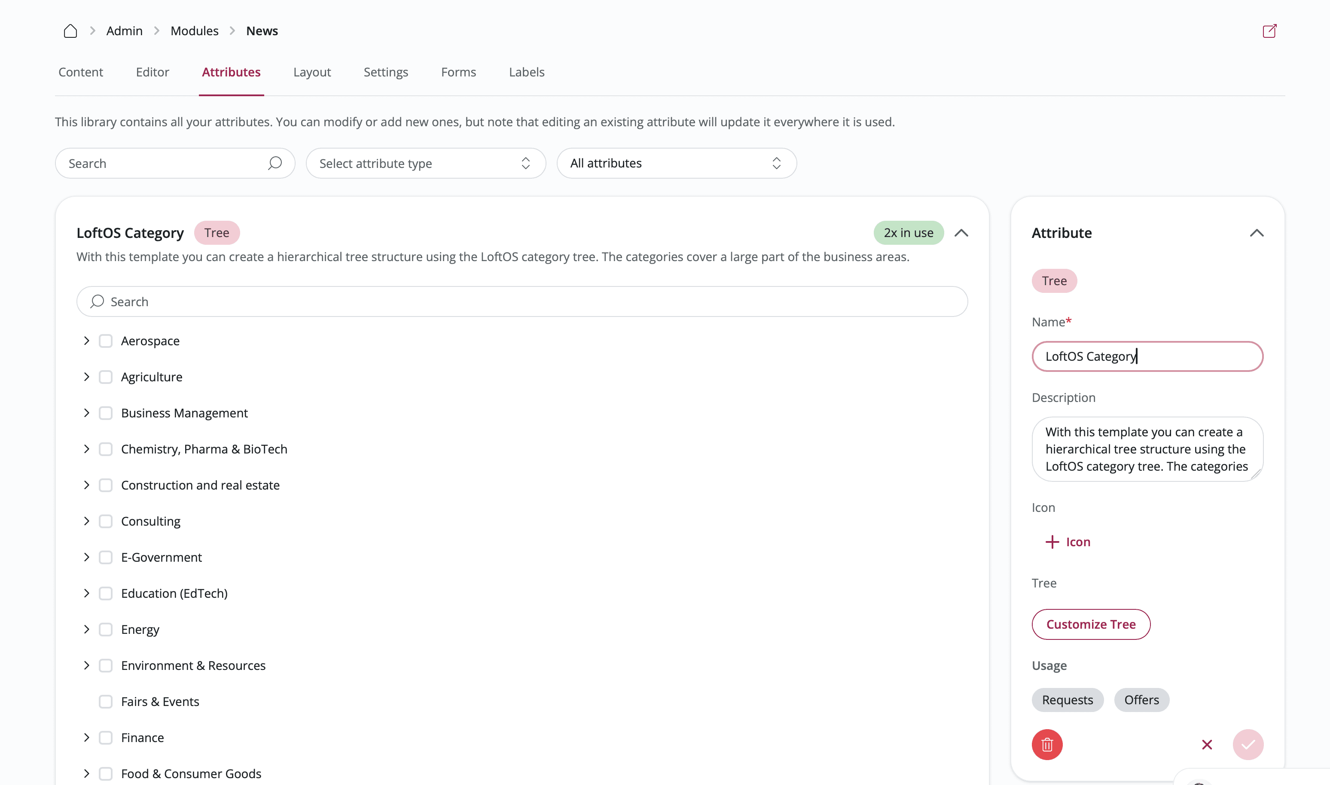Image resolution: width=1330 pixels, height=785 pixels.
Task: Confirm changes with the checkmark button
Action: coord(1248,744)
